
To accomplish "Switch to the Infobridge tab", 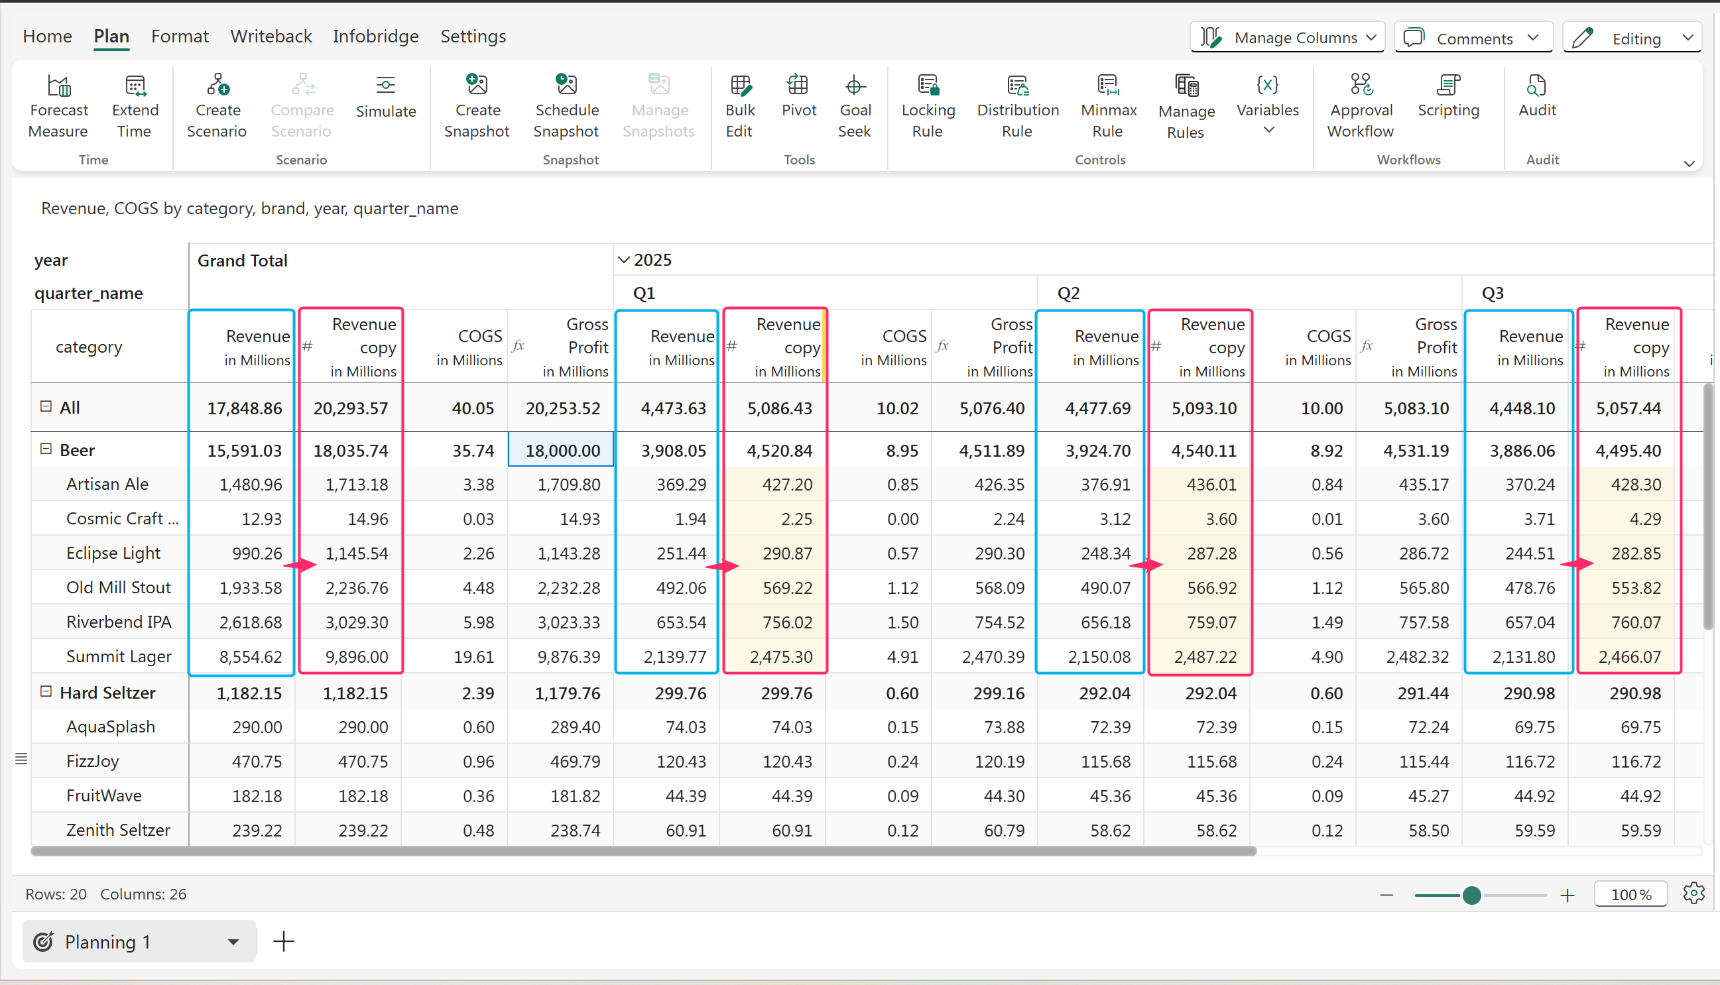I will tap(375, 36).
